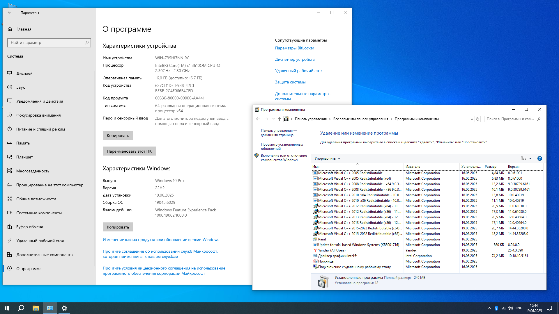559x314 pixels.
Task: Click the Найти параметр search field
Action: coord(47,42)
